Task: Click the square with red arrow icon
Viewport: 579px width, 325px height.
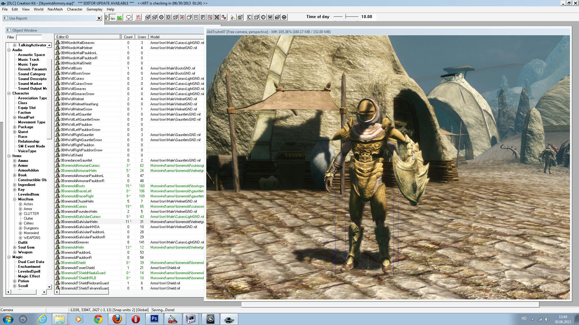Action: (210, 17)
